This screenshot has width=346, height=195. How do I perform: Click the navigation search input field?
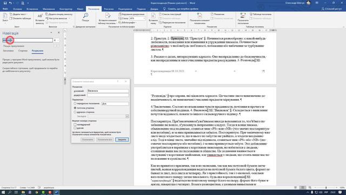[28, 40]
